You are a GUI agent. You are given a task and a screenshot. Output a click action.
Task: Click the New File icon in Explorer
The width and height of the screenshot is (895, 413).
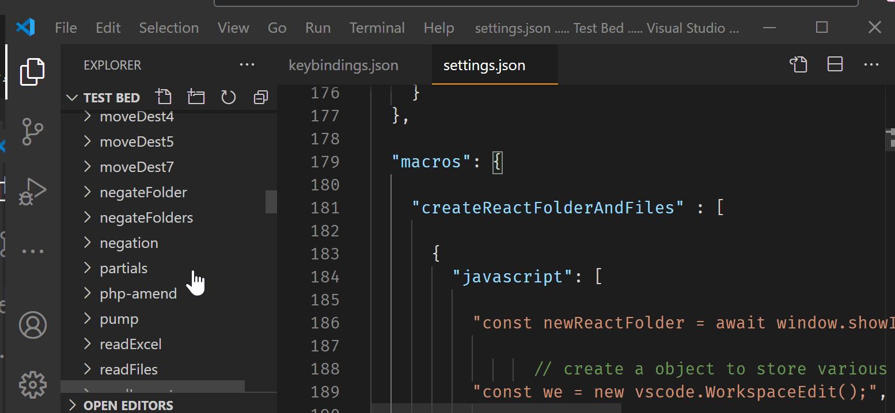pos(164,97)
